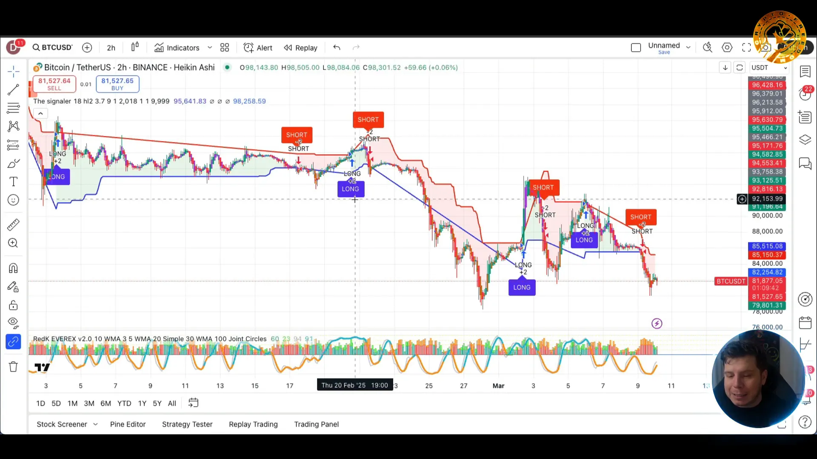The height and width of the screenshot is (459, 817).
Task: Open the emoji icons tool
Action: (x=13, y=200)
